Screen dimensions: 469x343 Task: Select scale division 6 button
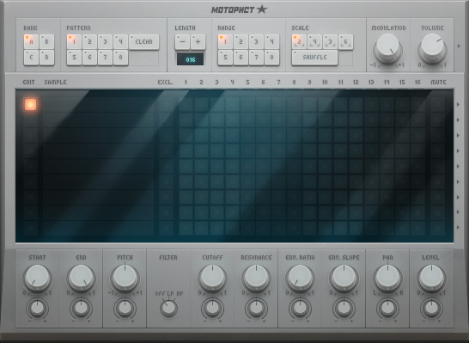pos(346,42)
